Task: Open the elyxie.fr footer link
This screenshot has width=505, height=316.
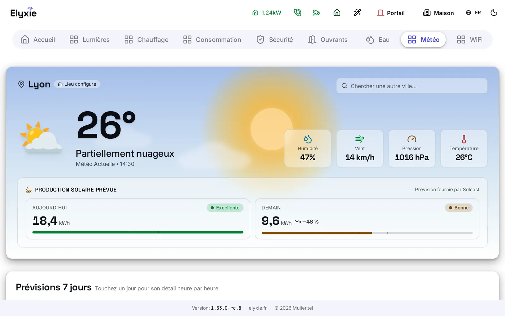Action: 258,308
